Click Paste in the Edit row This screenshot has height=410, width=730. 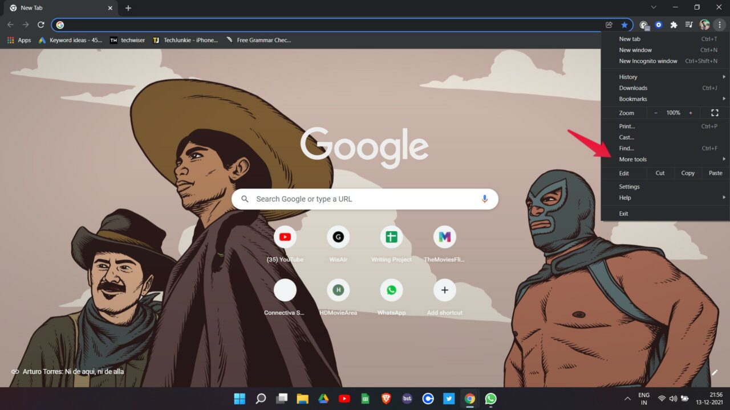click(x=715, y=173)
